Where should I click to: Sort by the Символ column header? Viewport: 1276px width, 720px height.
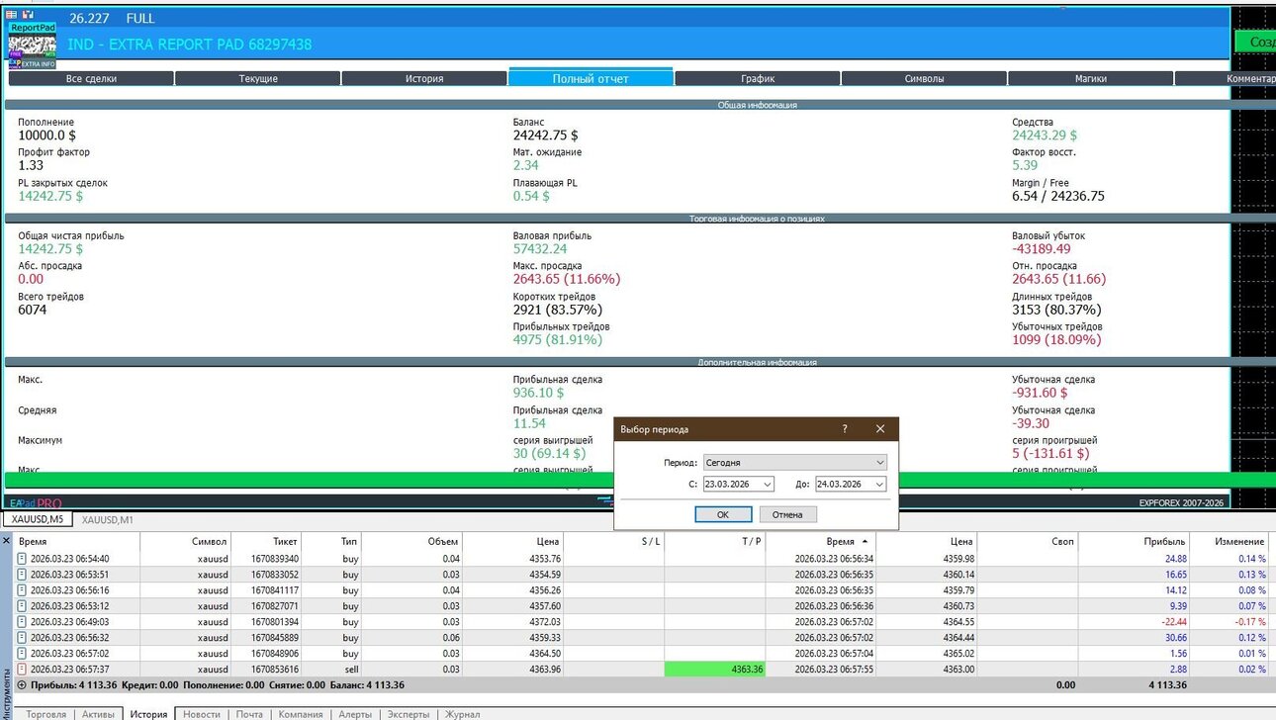[186, 542]
